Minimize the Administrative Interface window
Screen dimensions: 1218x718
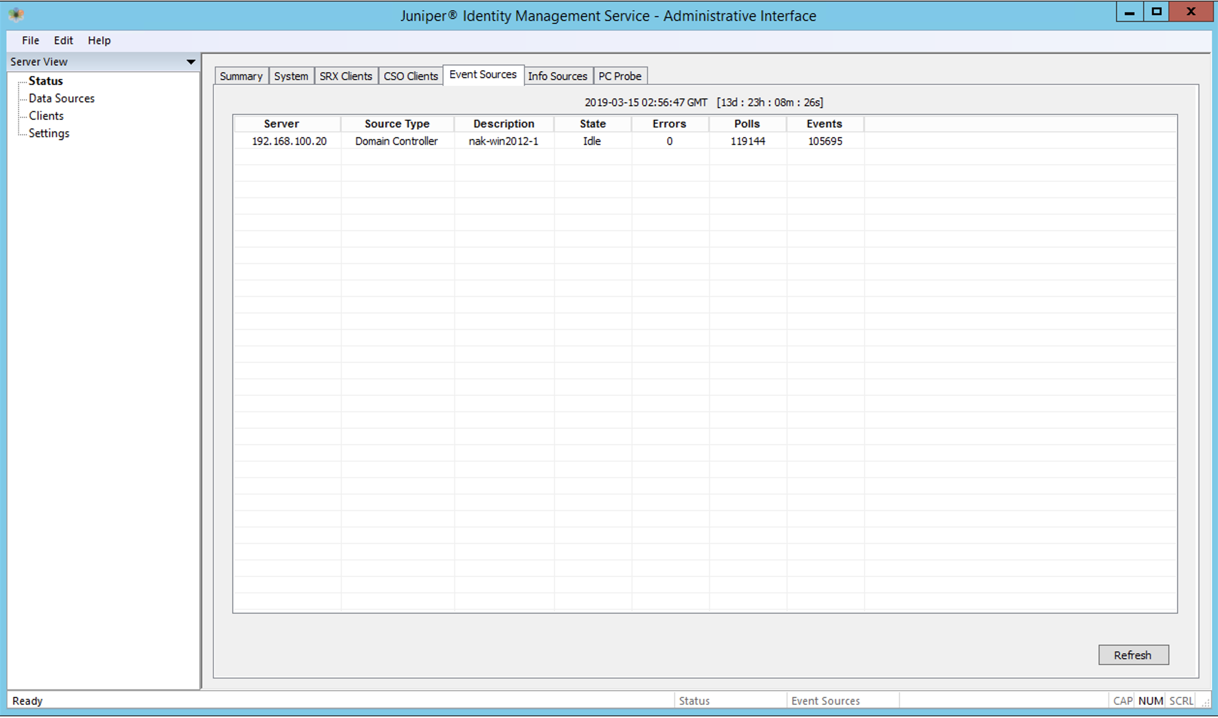click(1129, 12)
